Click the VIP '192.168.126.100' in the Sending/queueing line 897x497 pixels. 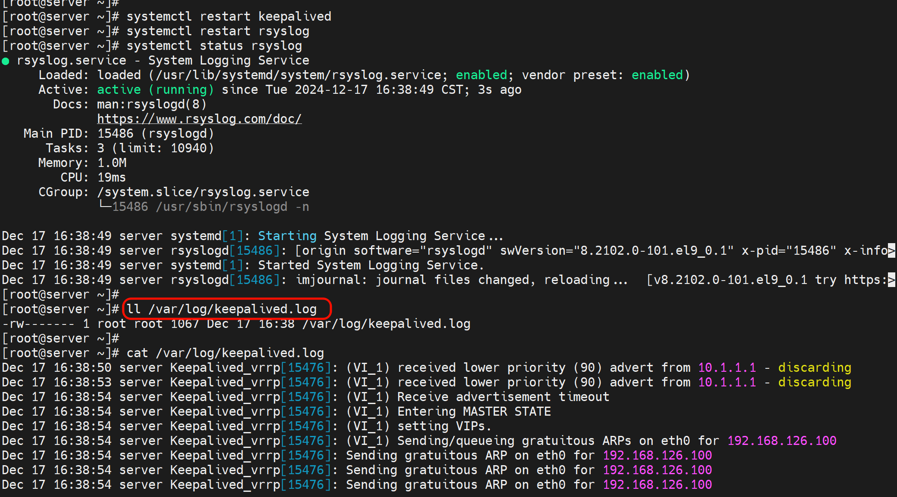tap(782, 441)
